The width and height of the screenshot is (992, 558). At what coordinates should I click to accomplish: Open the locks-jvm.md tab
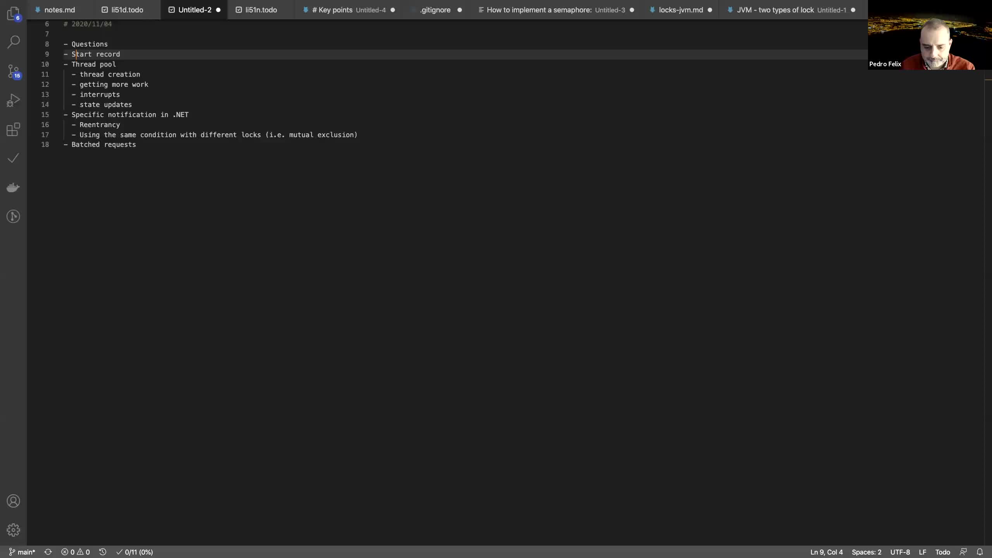tap(680, 10)
